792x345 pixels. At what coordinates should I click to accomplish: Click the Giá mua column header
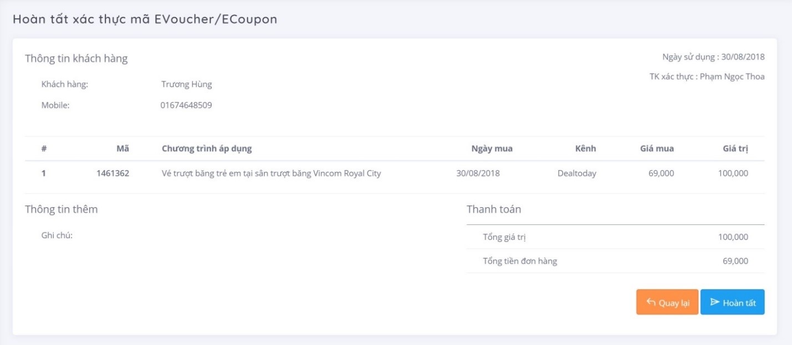(x=657, y=148)
